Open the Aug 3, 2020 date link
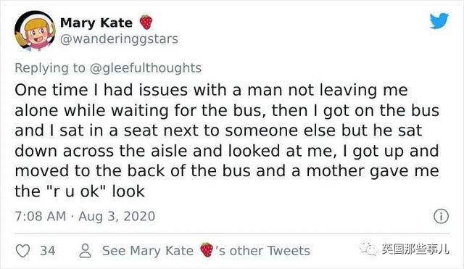Viewport: 464px width, 269px height. point(117,216)
